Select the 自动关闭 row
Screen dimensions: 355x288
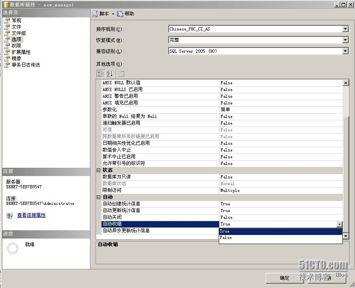coord(222,217)
